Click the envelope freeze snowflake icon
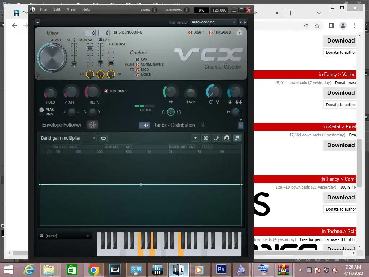The image size is (369, 277). 206,138
